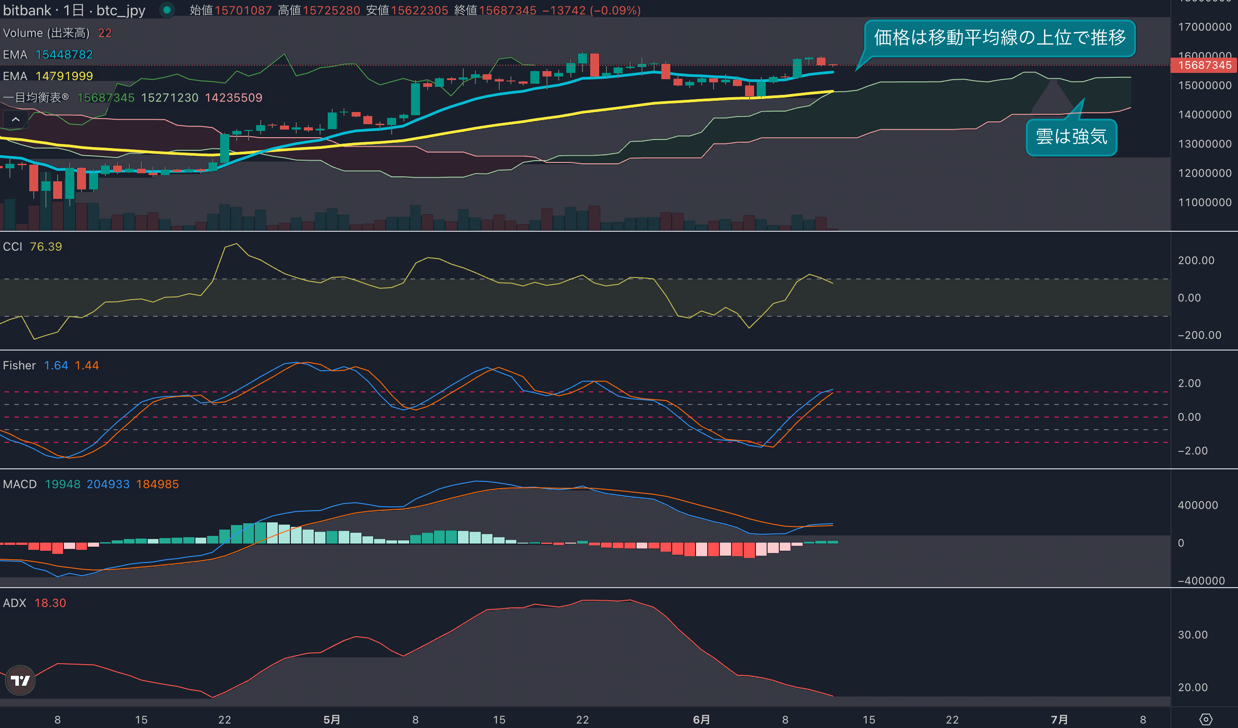This screenshot has height=728, width=1238.
Task: Click the Ichimoku registered mark icon
Action: (x=65, y=97)
